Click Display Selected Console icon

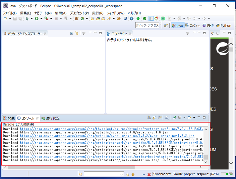coord(180,118)
